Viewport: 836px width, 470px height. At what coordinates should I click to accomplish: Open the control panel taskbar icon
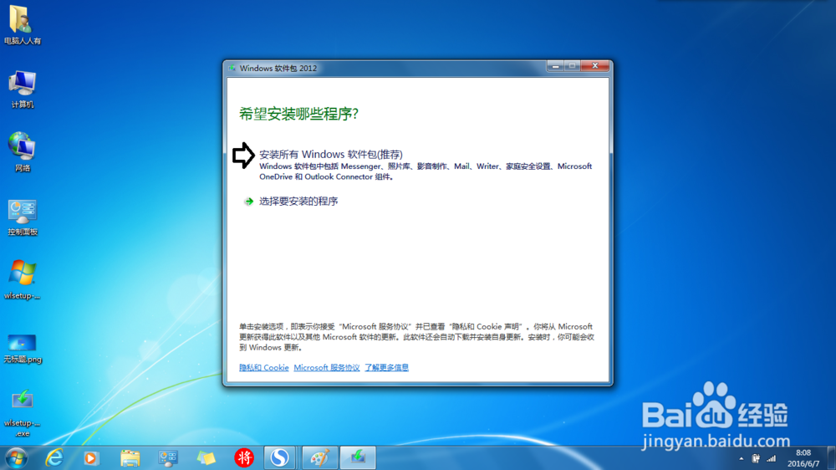pos(168,457)
